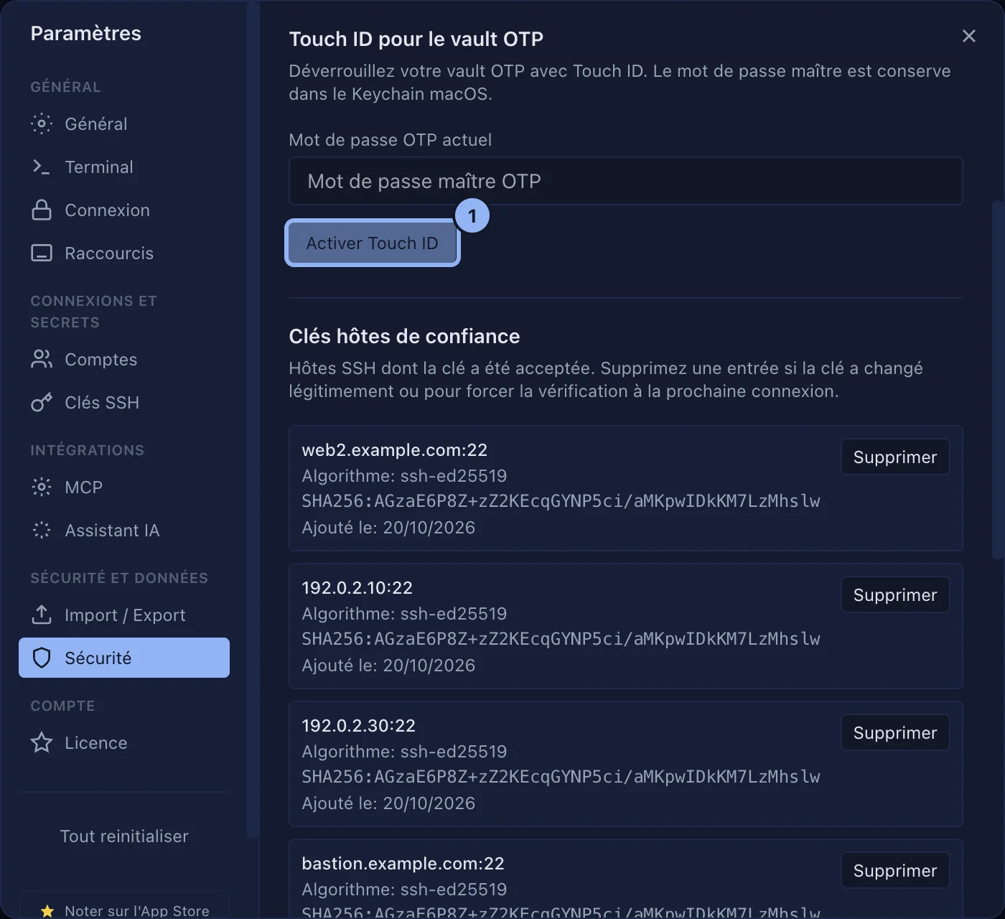Click the SHA256 fingerprint of 192.0.2.10:22

561,638
